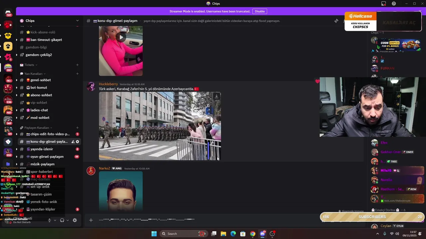Open the oyun-görsel-paylaşım channel
The height and width of the screenshot is (239, 426).
pyautogui.click(x=49, y=157)
